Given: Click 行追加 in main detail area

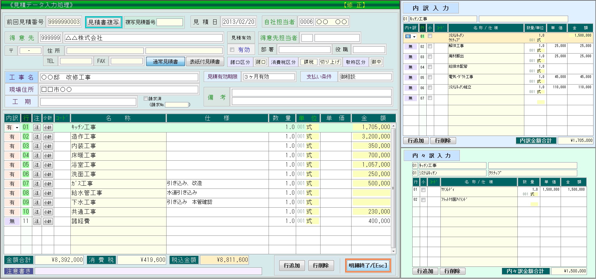Looking at the screenshot, I should point(292,266).
